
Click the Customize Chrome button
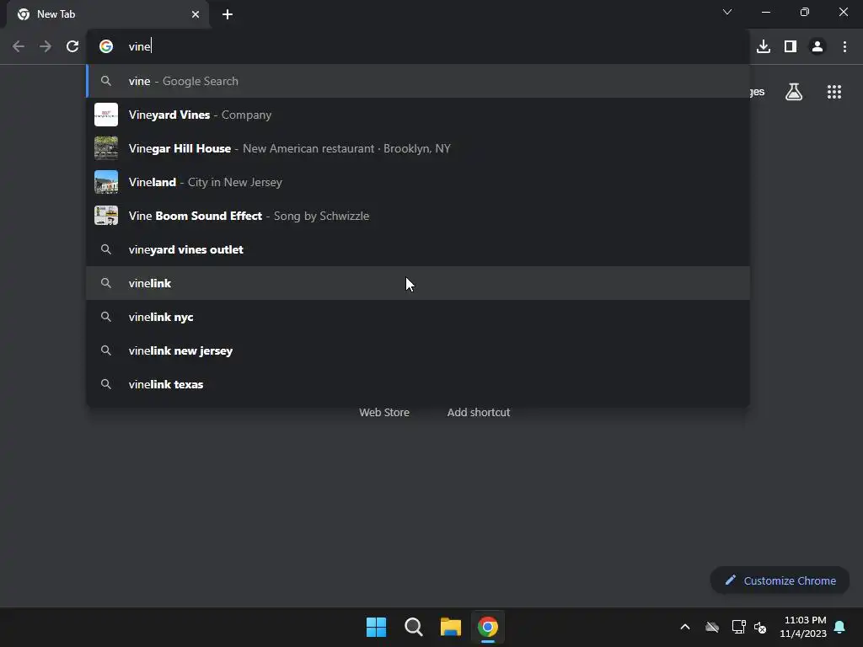(x=780, y=580)
